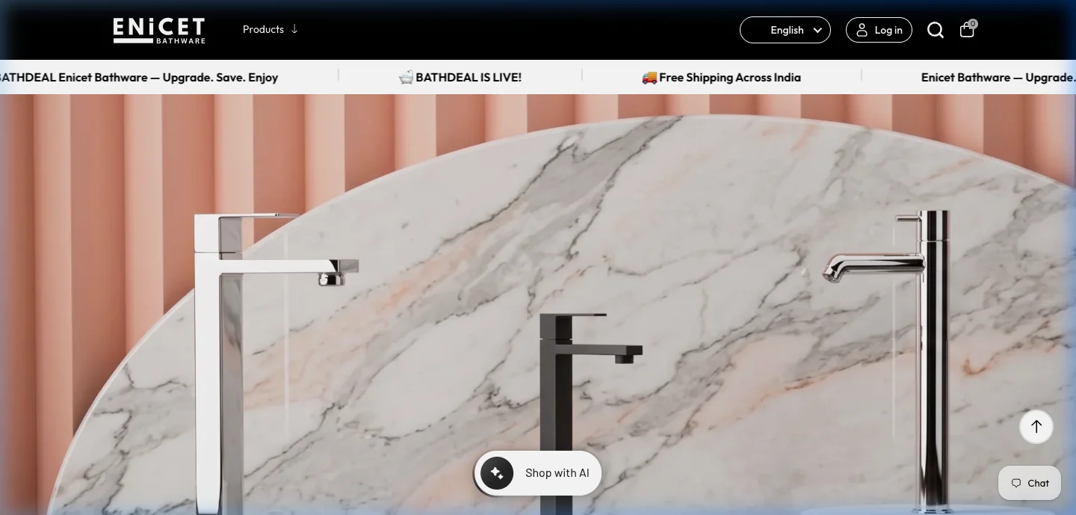Click the chevron in language selector
1076x515 pixels.
817,30
